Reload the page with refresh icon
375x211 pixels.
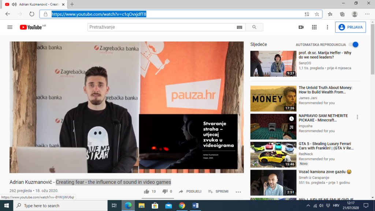pyautogui.click(x=32, y=14)
